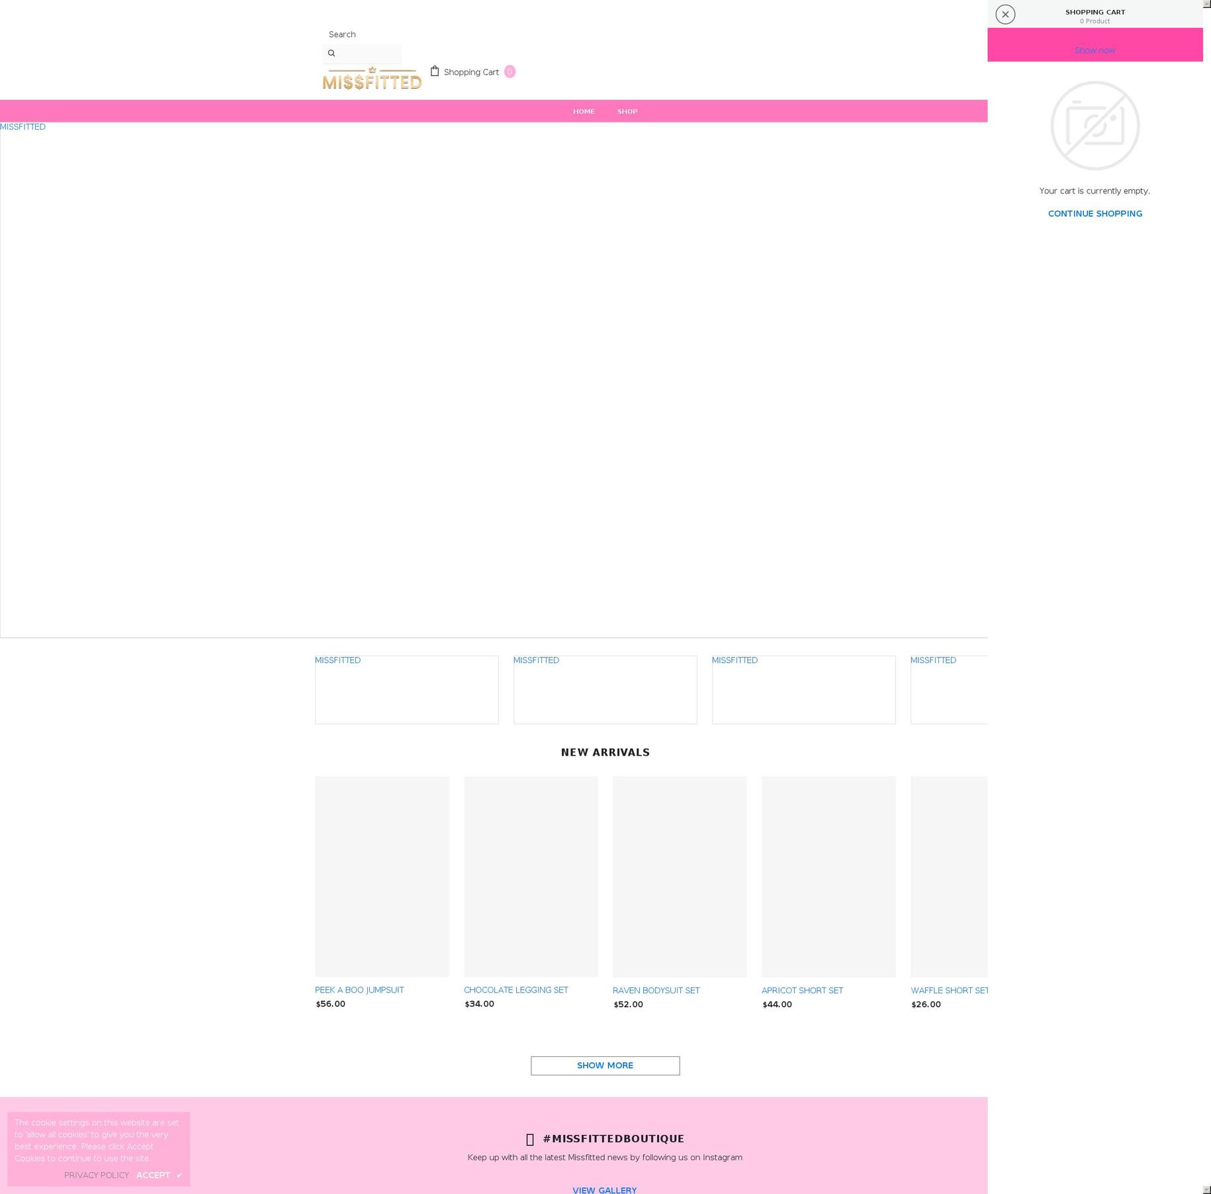Viewport: 1211px width, 1194px height.
Task: Click the empty-cart camera placeholder icon
Action: pyautogui.click(x=1095, y=126)
